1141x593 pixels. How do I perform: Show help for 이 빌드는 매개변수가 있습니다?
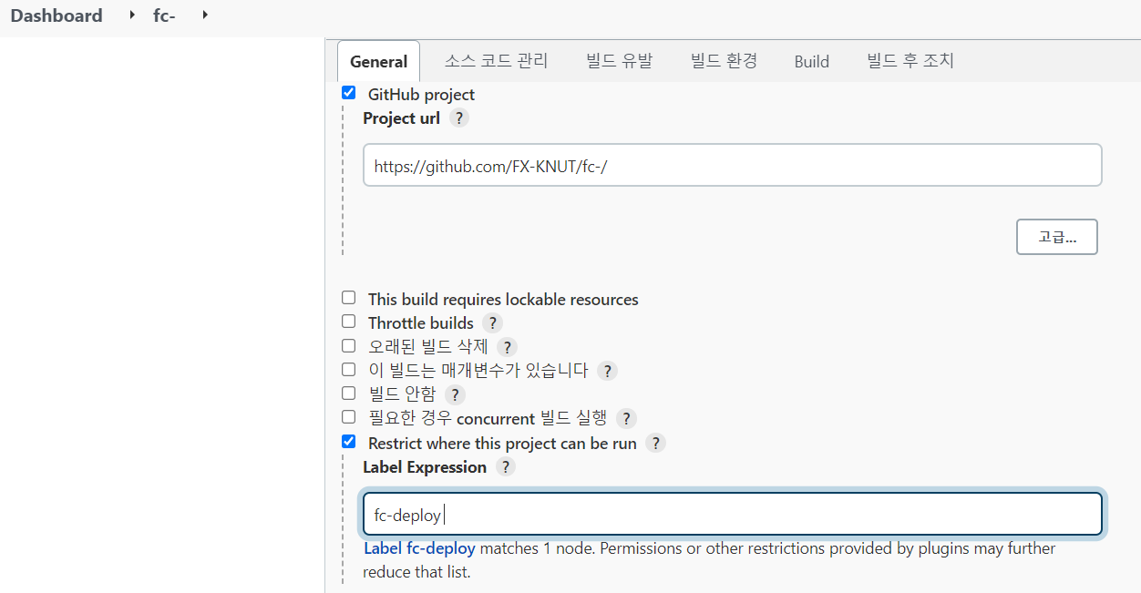pyautogui.click(x=607, y=371)
